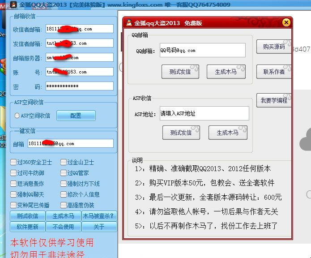Enable the 变种尾巴传播 checkbox
The height and width of the screenshot is (258, 311).
pyautogui.click(x=13, y=205)
